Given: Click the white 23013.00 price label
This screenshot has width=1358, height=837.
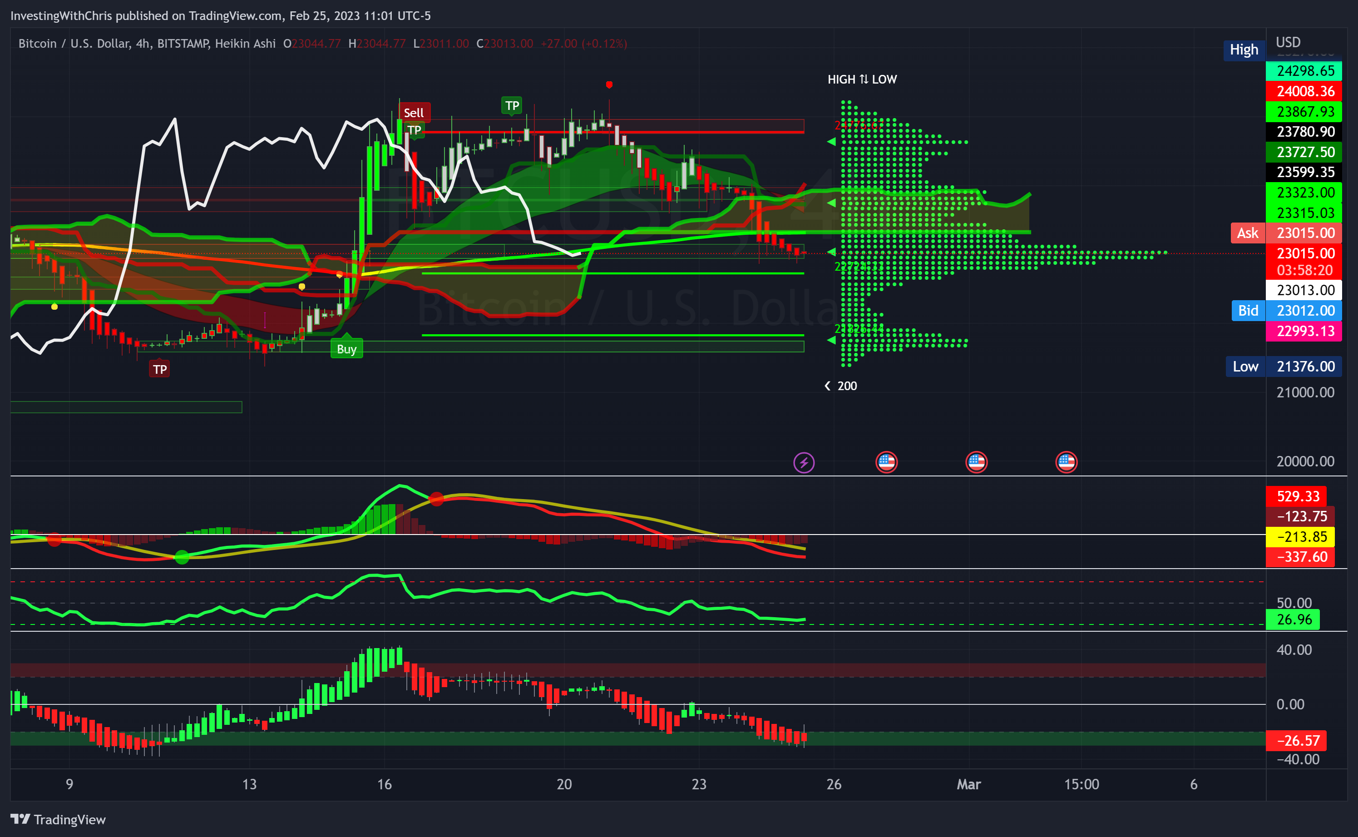Looking at the screenshot, I should (1304, 290).
